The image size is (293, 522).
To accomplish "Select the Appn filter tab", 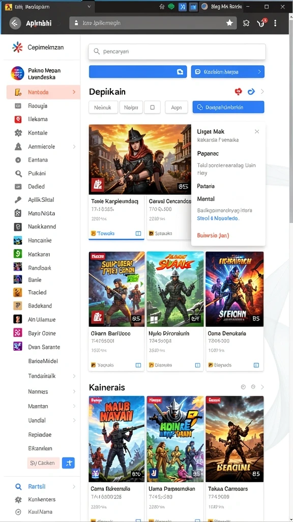I will tap(177, 107).
